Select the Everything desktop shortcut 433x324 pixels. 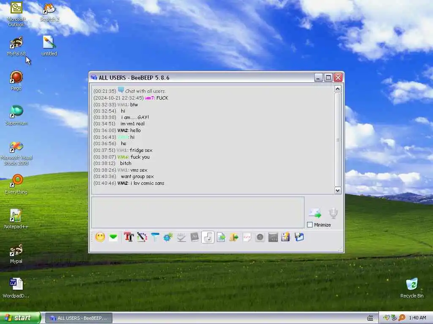16,185
